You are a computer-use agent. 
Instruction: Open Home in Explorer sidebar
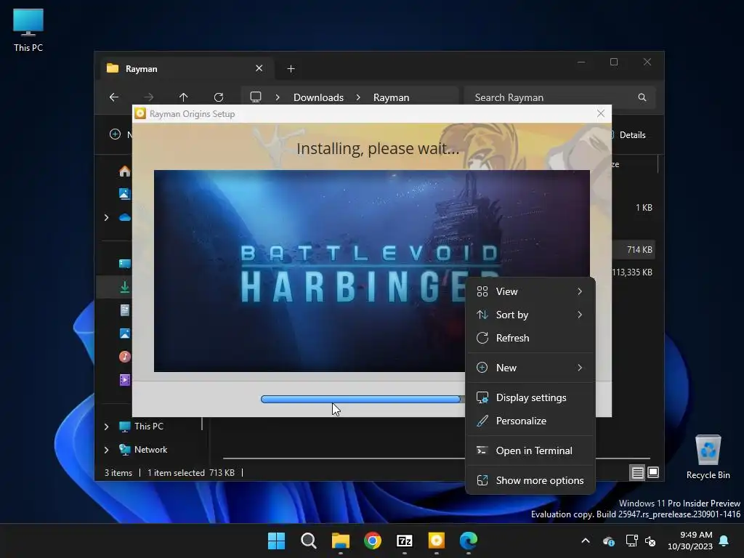click(x=125, y=171)
